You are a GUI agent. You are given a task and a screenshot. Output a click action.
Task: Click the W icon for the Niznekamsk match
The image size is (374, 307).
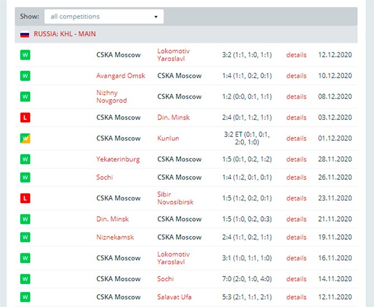[25, 237]
